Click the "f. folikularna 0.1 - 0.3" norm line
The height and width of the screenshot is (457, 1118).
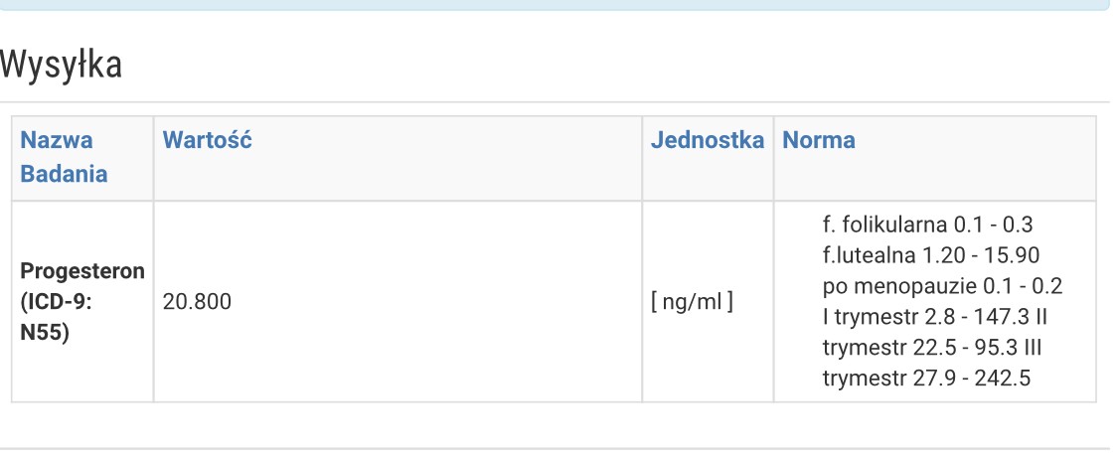[x=928, y=226]
